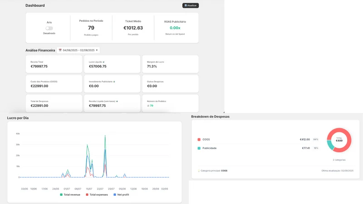Click the teal Publicidade color swatch
This screenshot has height=204, width=363.
tap(199, 148)
